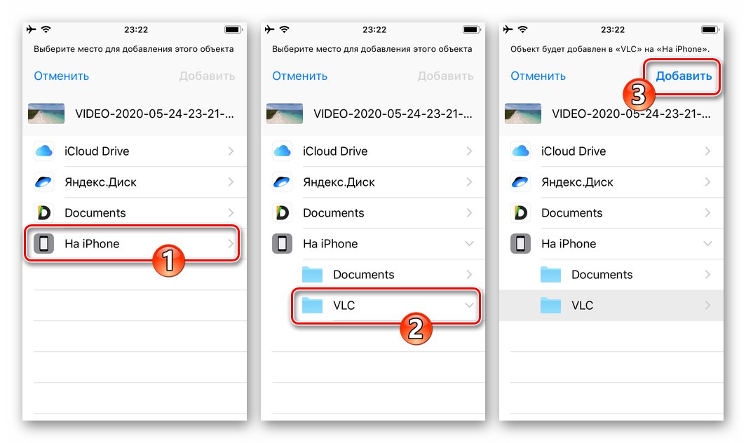Click VLC folder icon in third screen

point(551,305)
